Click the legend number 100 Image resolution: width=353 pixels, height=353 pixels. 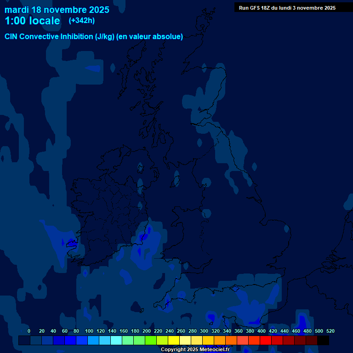pyautogui.click(x=89, y=331)
